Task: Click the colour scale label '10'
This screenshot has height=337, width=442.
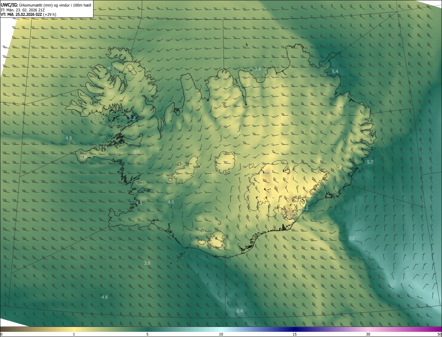Action: click(221, 334)
